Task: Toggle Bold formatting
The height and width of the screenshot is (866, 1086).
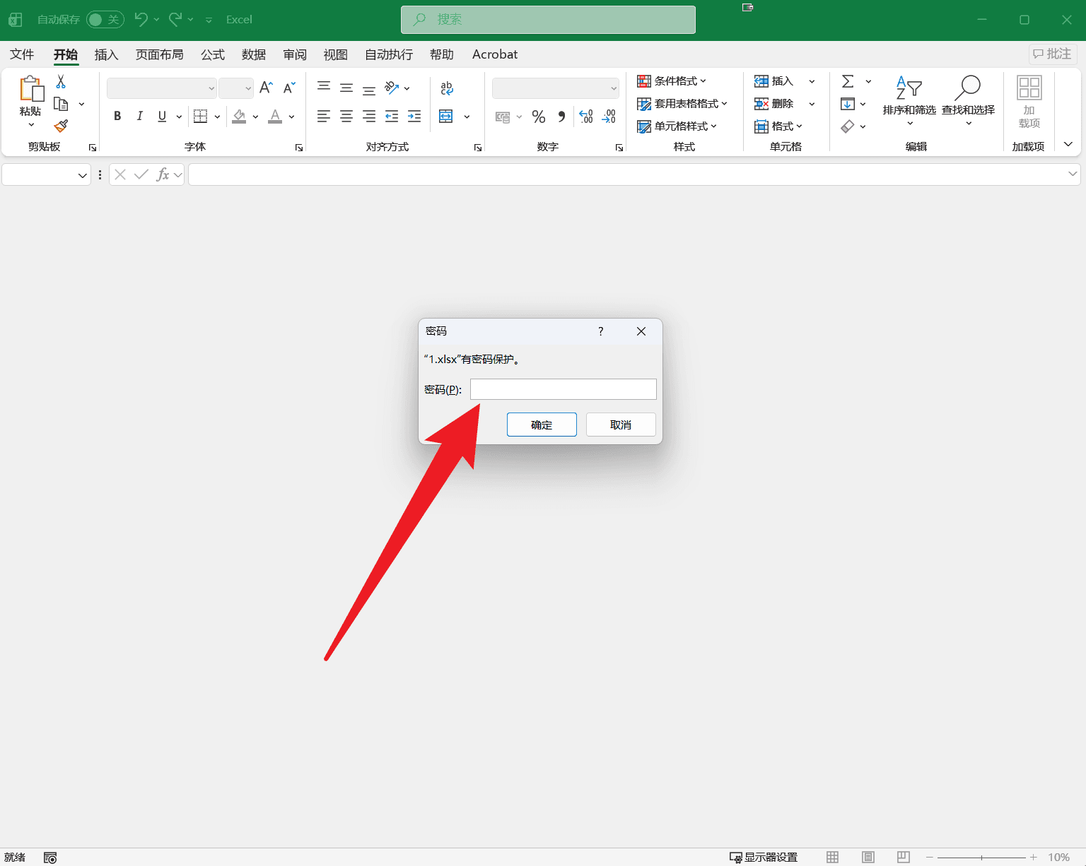Action: click(x=117, y=117)
